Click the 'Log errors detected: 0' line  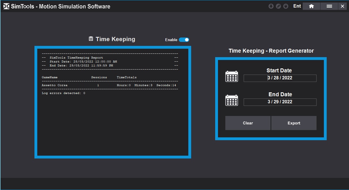64,93
